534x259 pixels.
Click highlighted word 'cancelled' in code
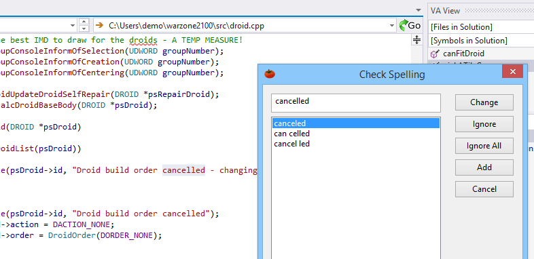click(183, 170)
